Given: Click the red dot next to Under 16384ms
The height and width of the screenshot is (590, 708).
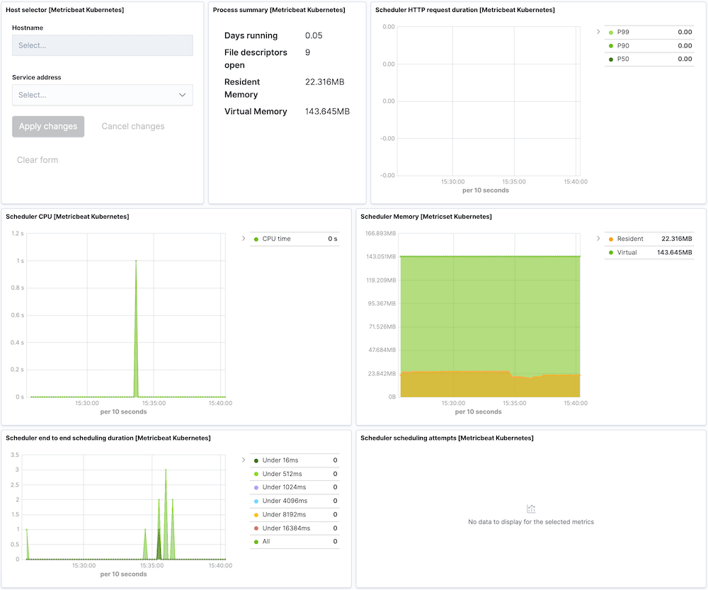Looking at the screenshot, I should pos(255,528).
